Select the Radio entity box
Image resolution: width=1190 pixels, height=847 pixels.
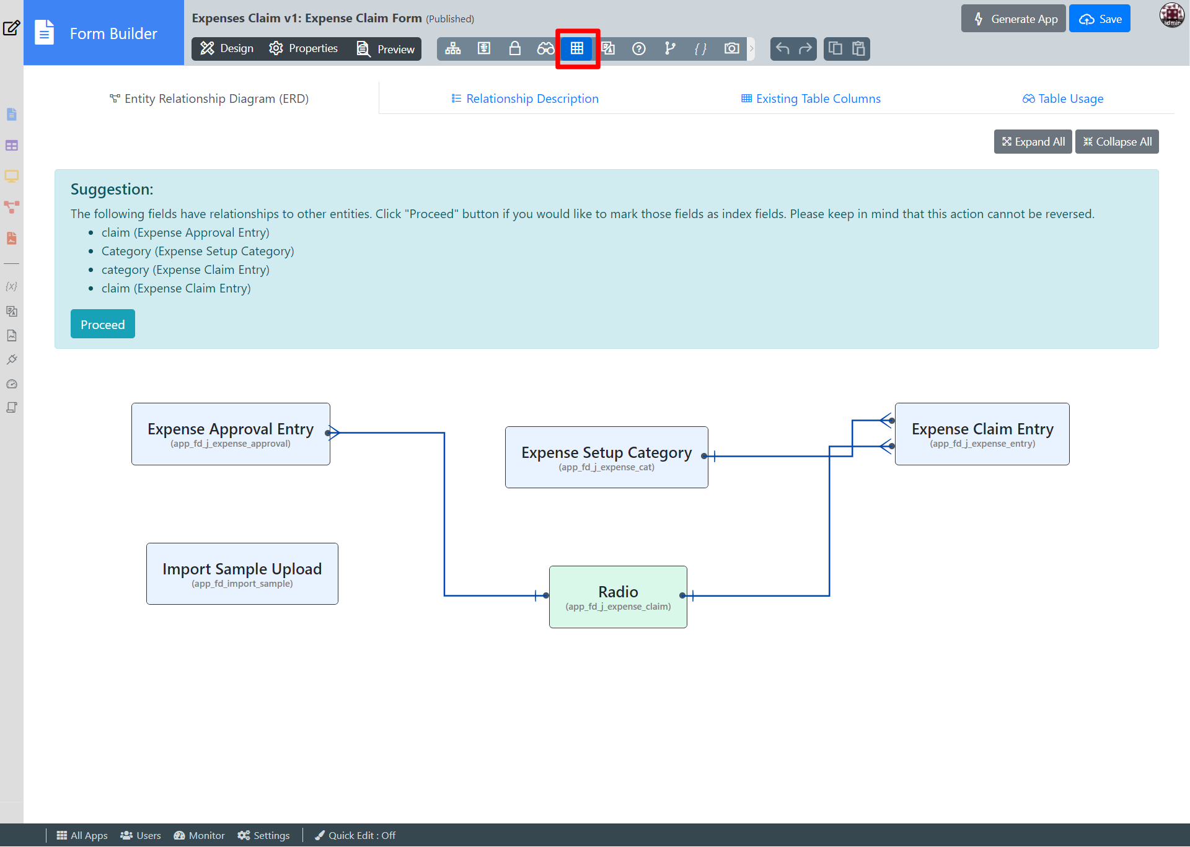coord(618,597)
